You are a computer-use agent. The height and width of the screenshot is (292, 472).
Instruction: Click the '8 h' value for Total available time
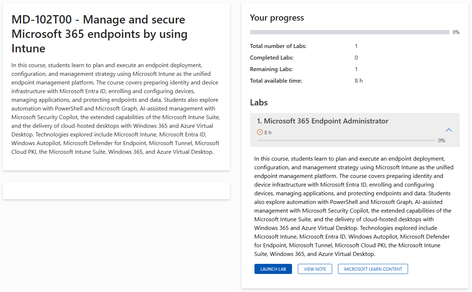pos(359,81)
